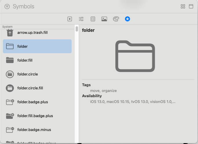Image resolution: width=198 pixels, height=144 pixels.
Task: Click the folder.badge.plus list icon
Action: (x=10, y=102)
